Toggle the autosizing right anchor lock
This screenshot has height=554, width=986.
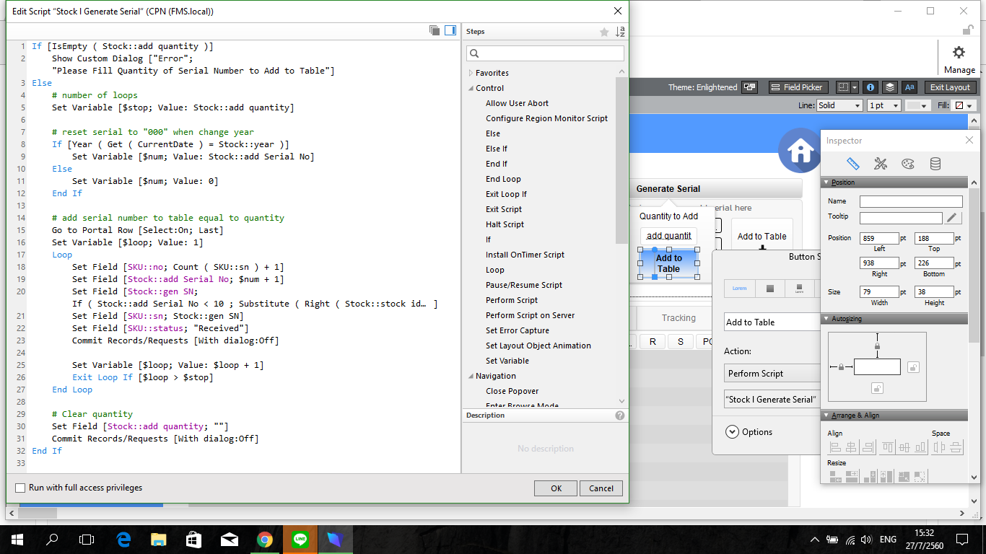tap(913, 367)
